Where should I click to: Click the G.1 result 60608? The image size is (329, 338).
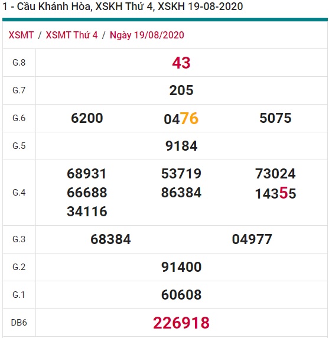[181, 295]
